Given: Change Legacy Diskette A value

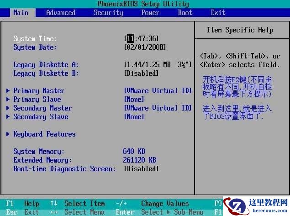Looking at the screenshot, I should click(x=158, y=64).
